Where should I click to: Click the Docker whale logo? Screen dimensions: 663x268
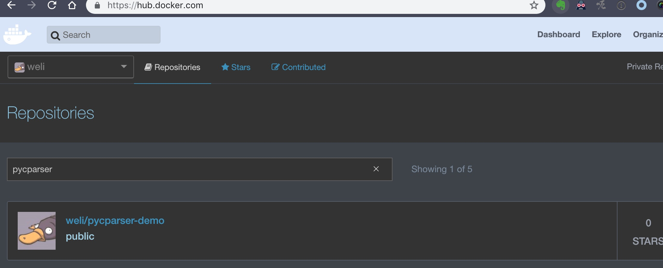(x=17, y=34)
